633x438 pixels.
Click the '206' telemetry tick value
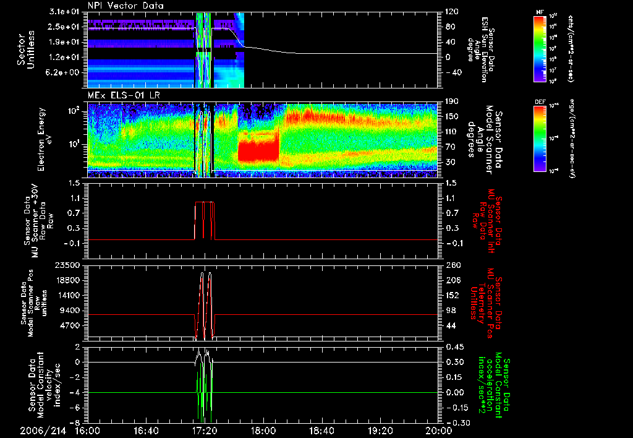coord(452,280)
